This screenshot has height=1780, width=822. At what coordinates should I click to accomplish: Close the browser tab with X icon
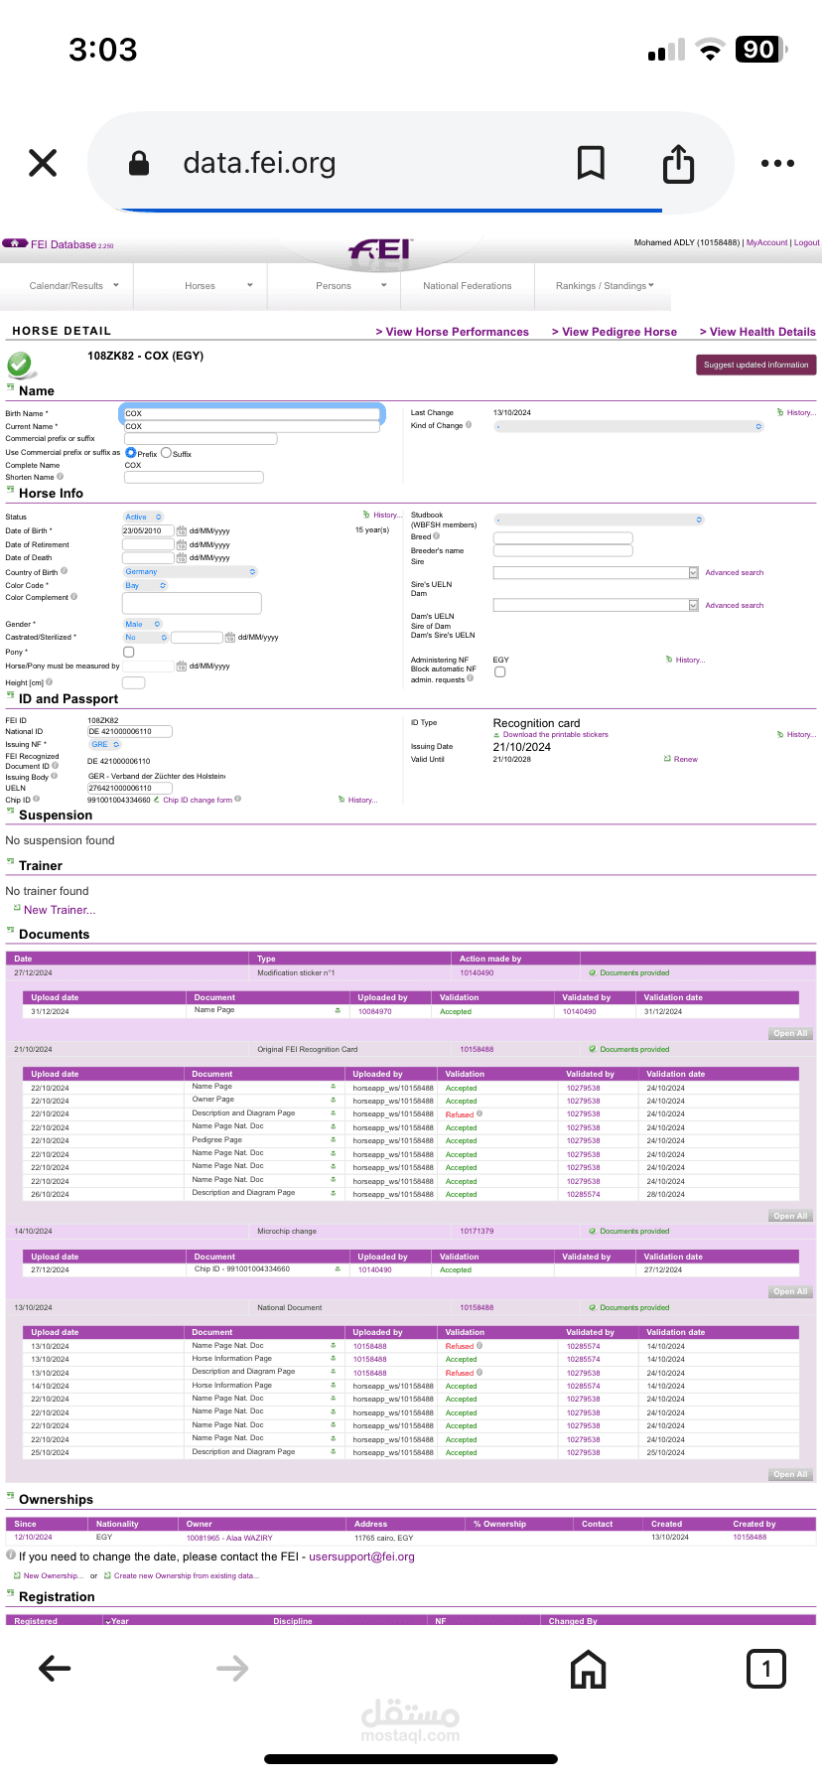43,163
